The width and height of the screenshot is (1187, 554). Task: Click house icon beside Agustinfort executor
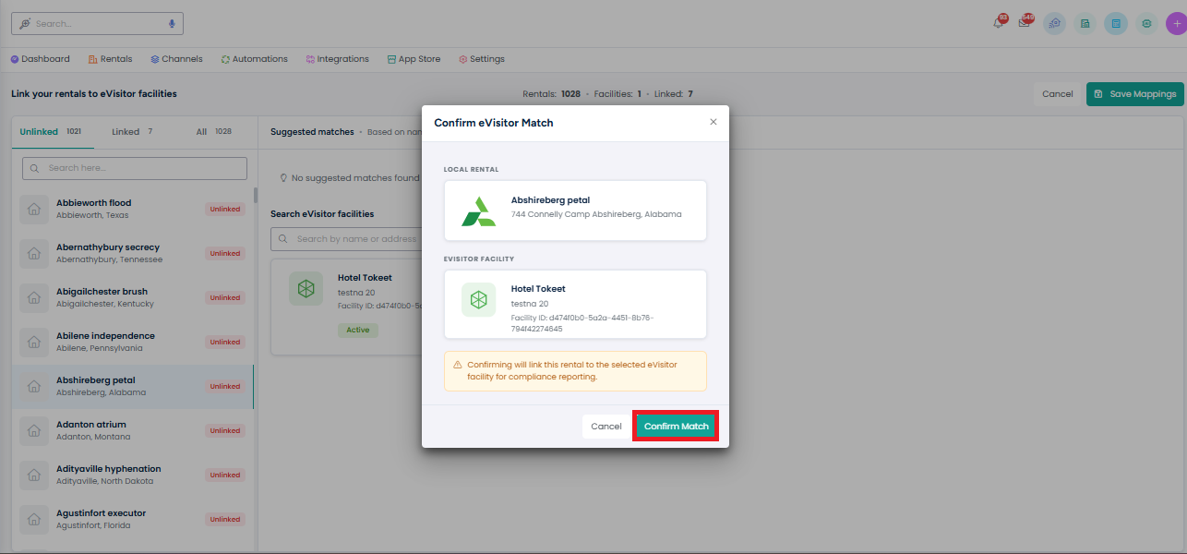34,519
